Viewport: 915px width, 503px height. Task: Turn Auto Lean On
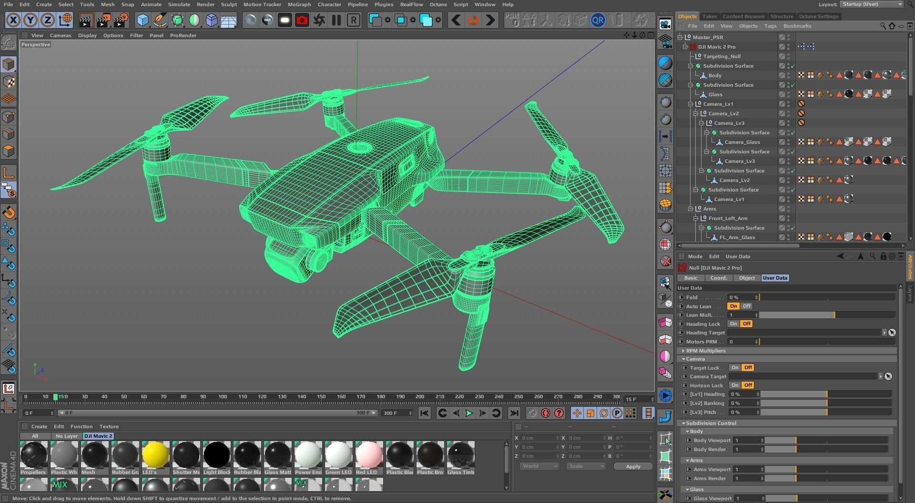(733, 306)
